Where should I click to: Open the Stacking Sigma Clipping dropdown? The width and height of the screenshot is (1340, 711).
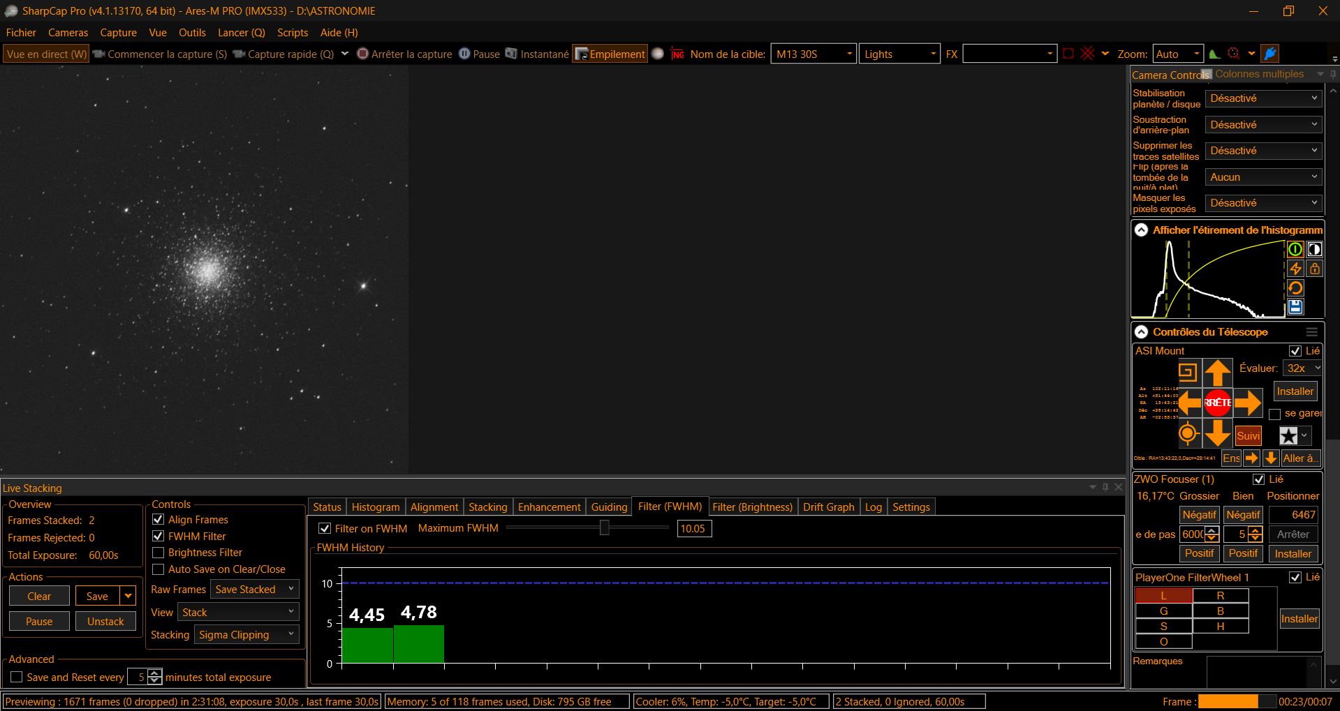click(246, 634)
